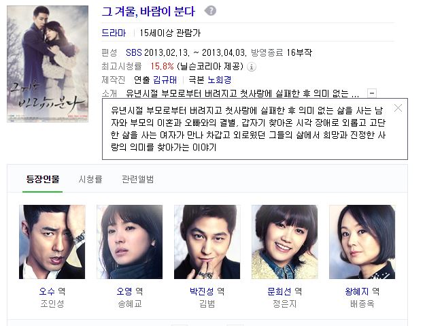Collapse the 소개 description with minus icon
425x326 pixels.
click(372, 93)
